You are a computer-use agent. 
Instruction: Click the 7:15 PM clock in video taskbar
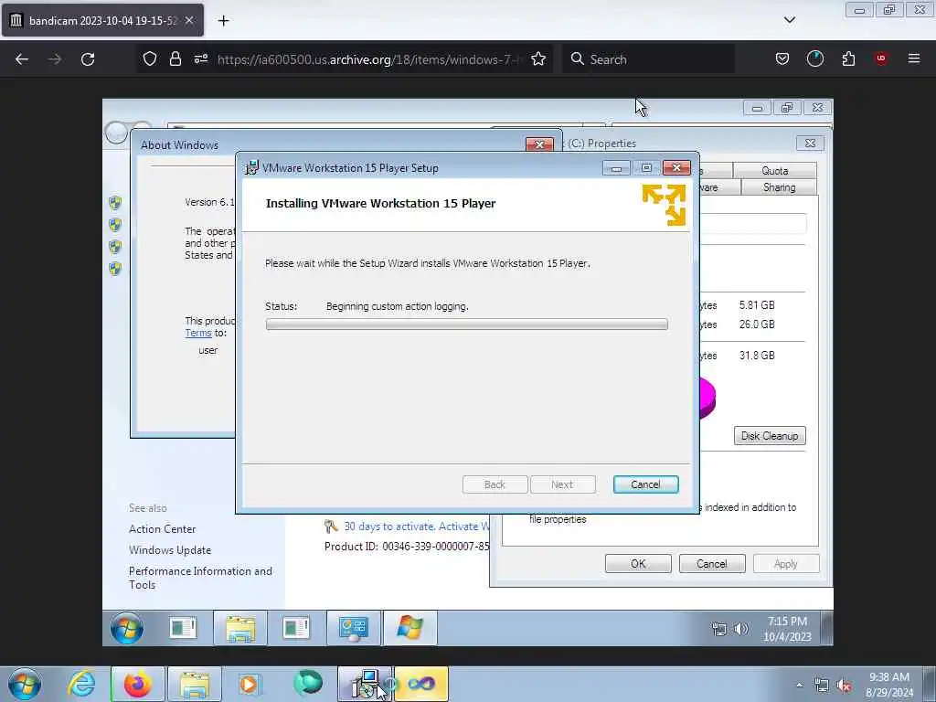pos(787,629)
